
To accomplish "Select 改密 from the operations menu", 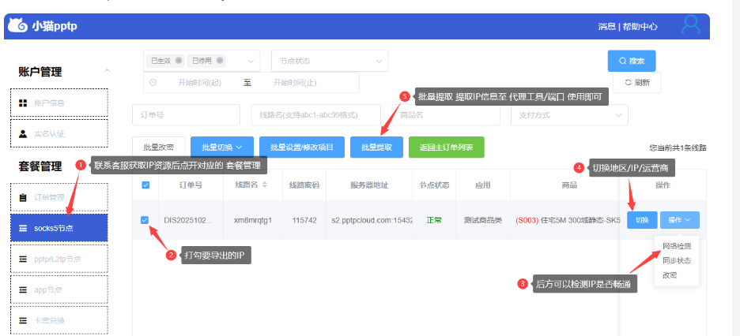I will tap(670, 275).
